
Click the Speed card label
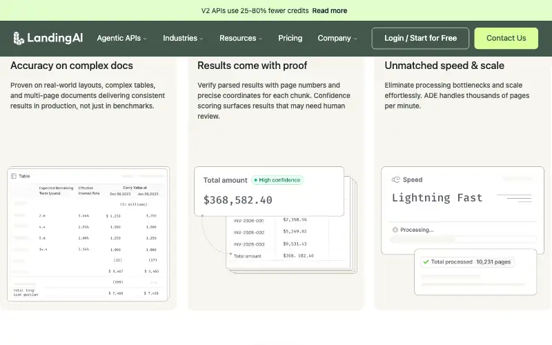tap(413, 179)
